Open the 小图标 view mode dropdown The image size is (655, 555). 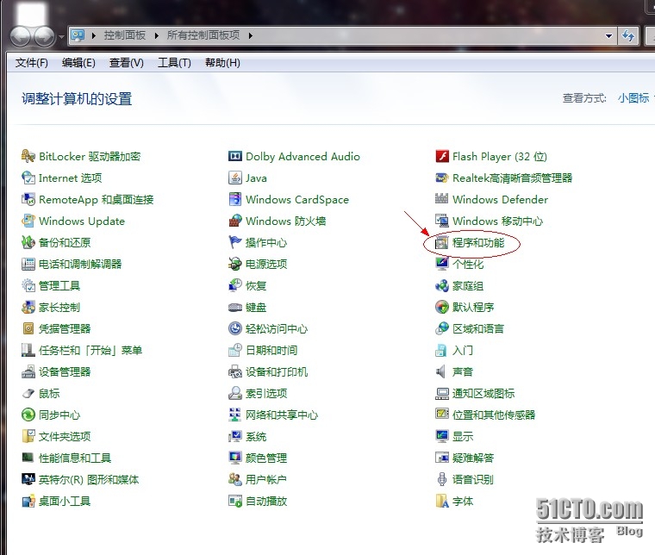(x=635, y=98)
